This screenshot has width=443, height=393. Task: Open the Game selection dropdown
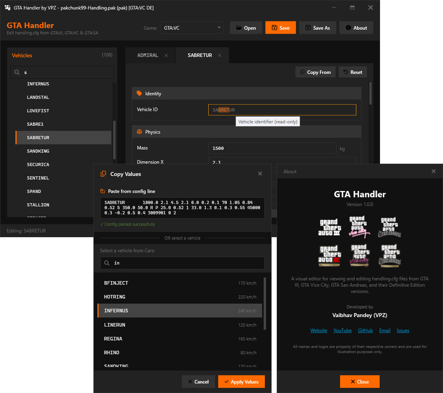click(x=192, y=28)
